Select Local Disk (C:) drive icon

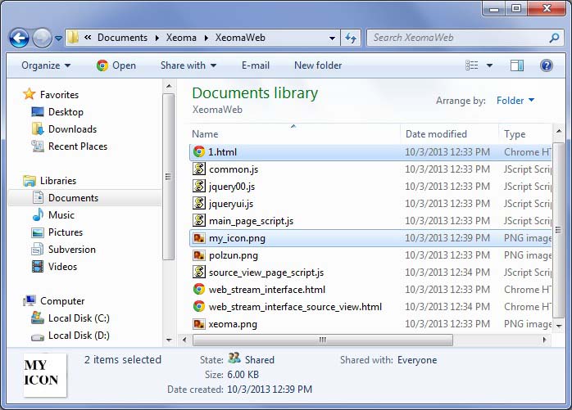tap(38, 318)
